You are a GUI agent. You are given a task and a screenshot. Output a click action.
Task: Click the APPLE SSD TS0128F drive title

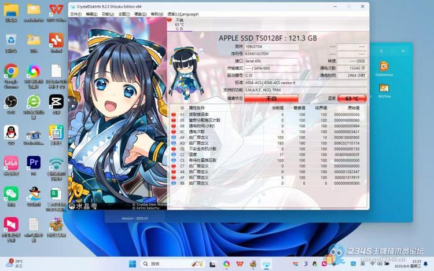pos(268,38)
